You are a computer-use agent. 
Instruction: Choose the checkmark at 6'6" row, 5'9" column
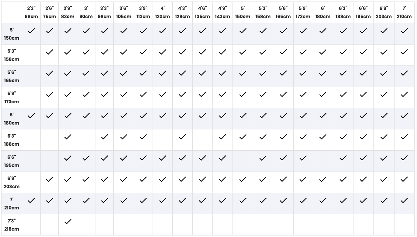tap(303, 158)
